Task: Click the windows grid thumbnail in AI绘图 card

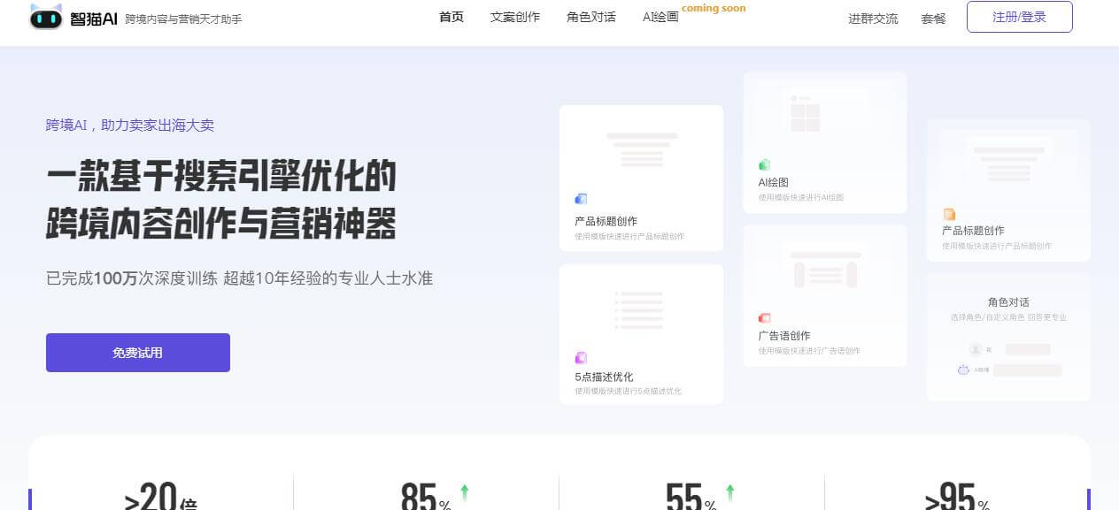Action: [x=806, y=113]
